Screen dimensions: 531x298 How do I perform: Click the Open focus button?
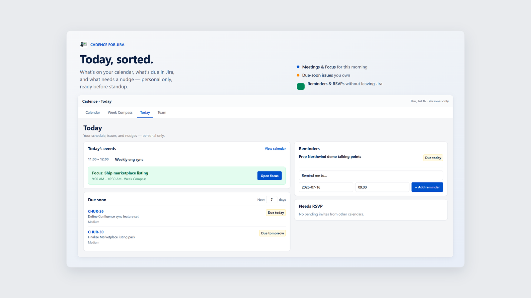coord(269,176)
